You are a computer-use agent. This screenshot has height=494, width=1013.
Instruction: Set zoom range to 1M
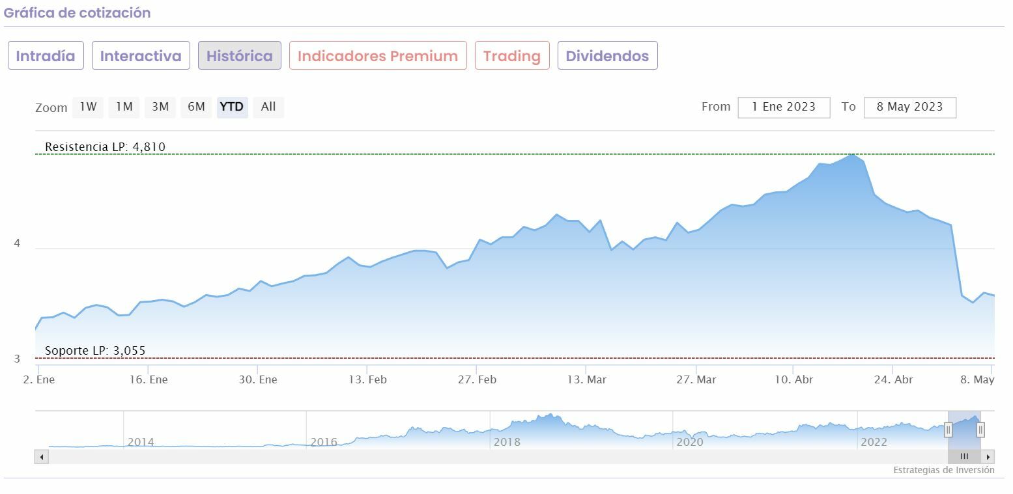(124, 107)
